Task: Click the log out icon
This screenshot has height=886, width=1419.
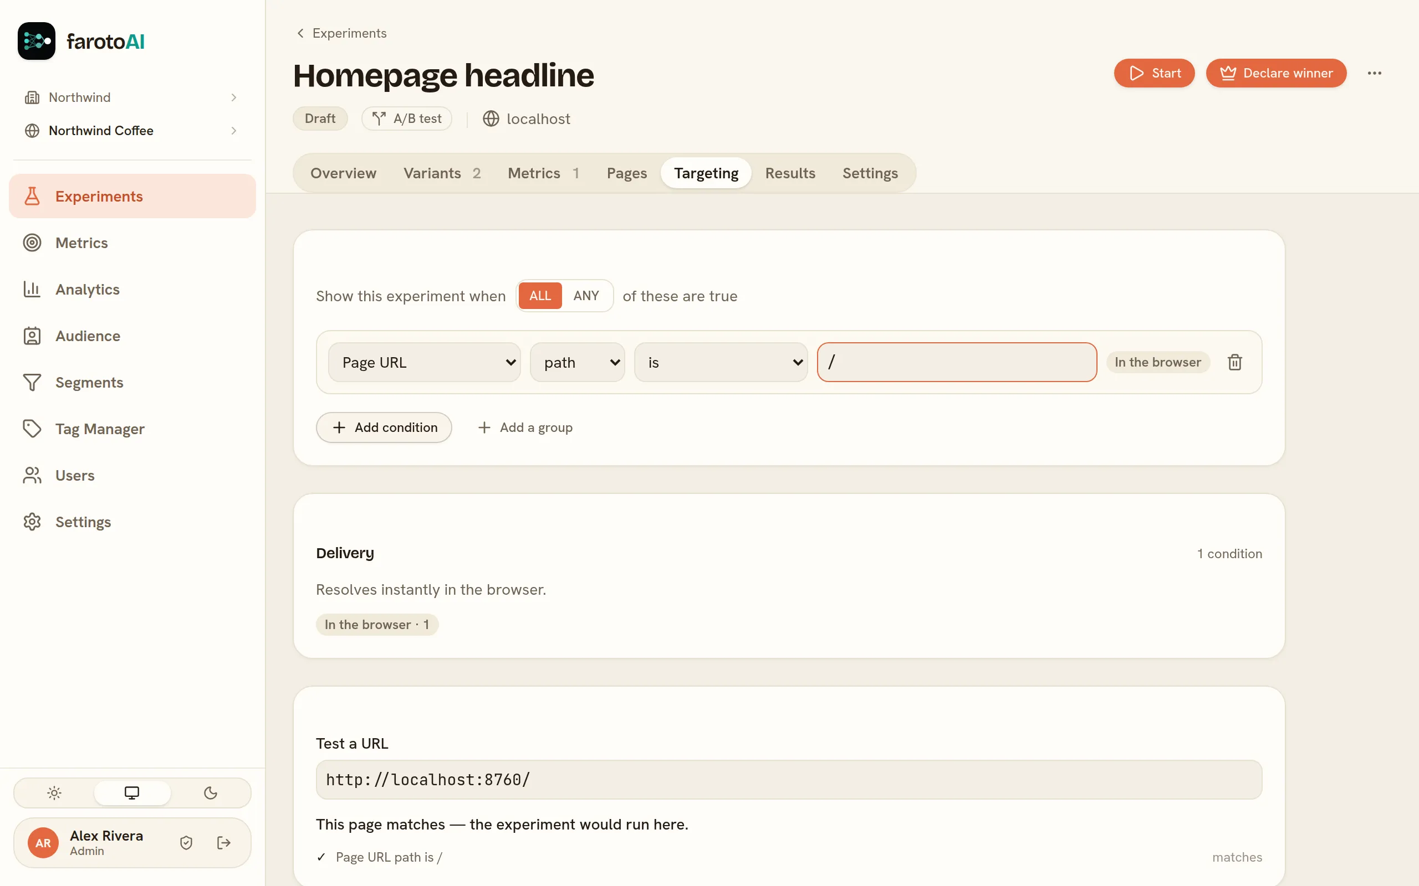Action: [x=224, y=843]
